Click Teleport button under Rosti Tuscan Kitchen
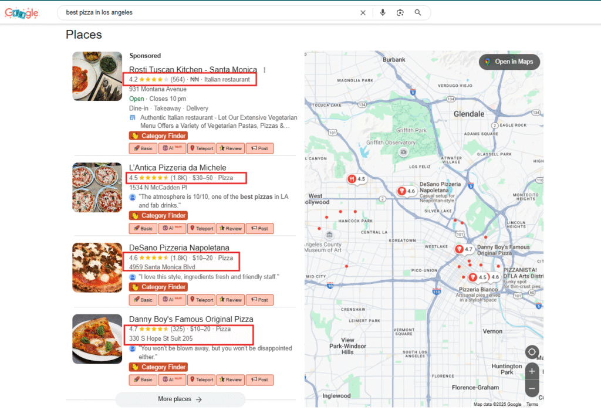This screenshot has height=417, width=601. click(x=201, y=148)
